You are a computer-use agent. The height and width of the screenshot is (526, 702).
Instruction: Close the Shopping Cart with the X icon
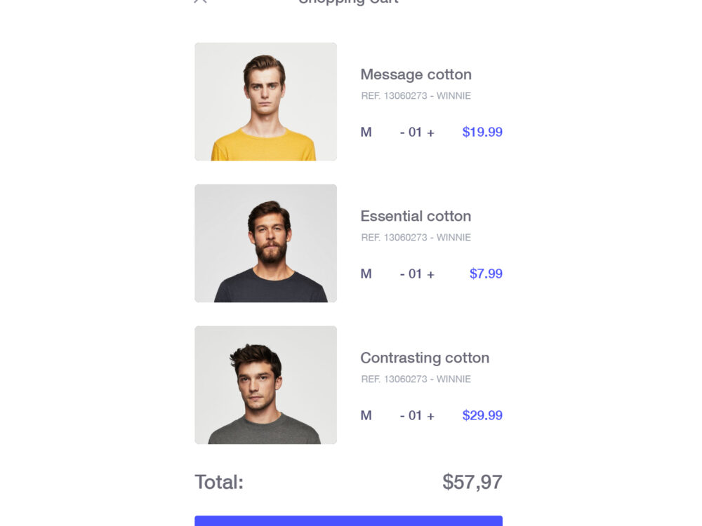pyautogui.click(x=199, y=3)
